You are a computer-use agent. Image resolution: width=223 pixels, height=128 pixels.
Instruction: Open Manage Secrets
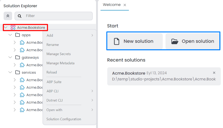click(x=69, y=54)
